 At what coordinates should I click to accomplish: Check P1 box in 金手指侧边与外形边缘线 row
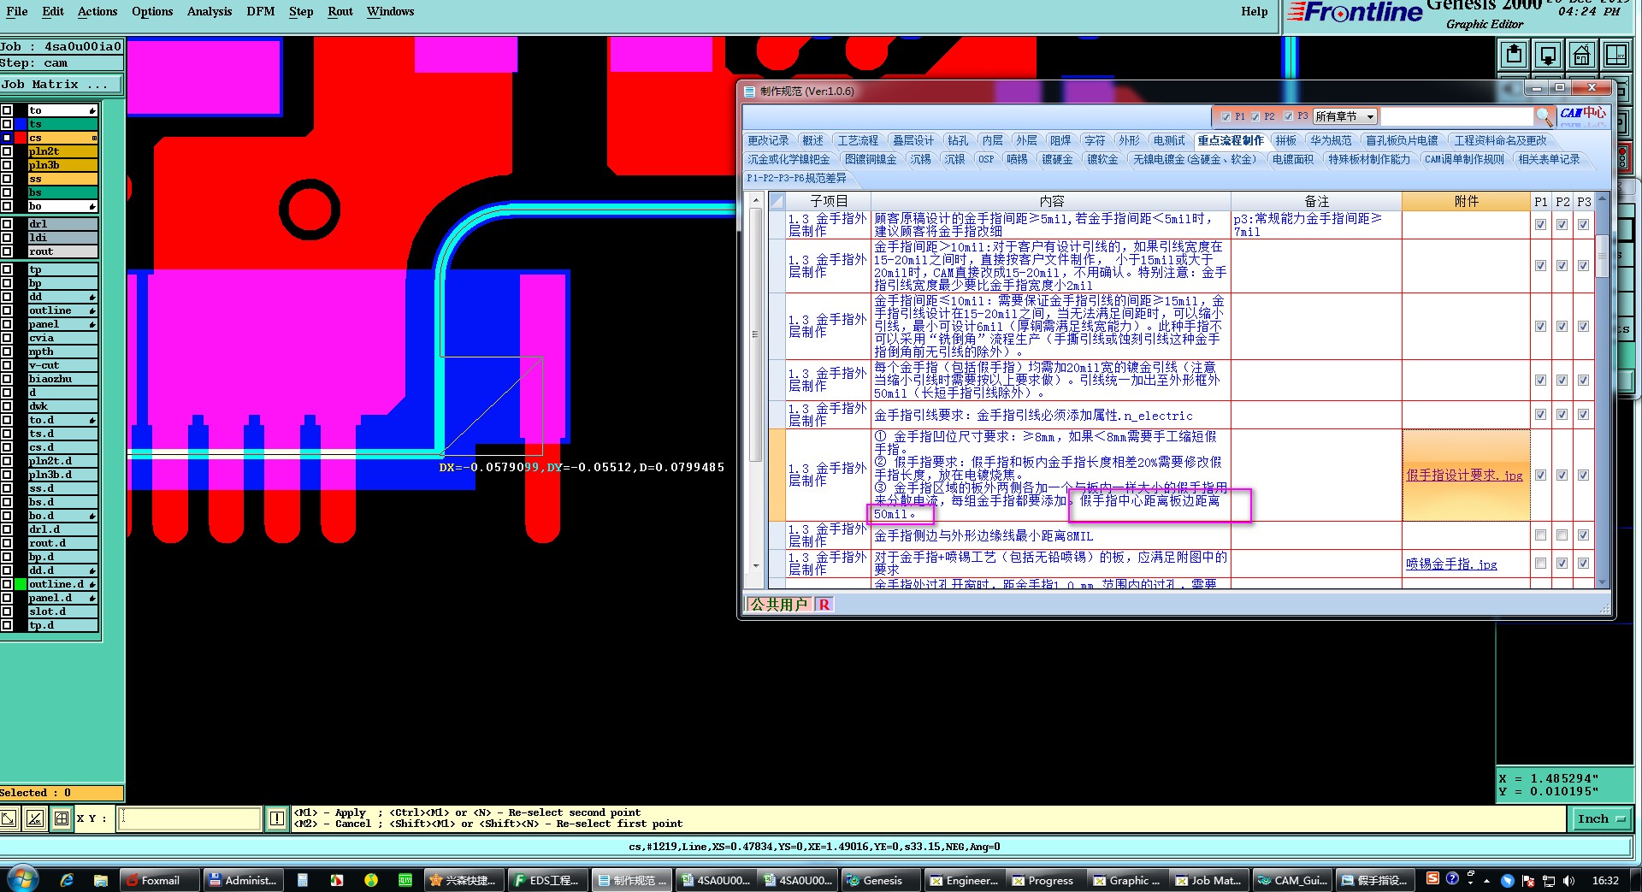click(1540, 535)
